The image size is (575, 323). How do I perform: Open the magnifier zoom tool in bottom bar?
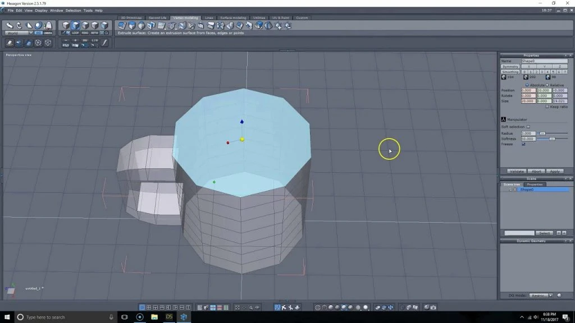pos(252,307)
